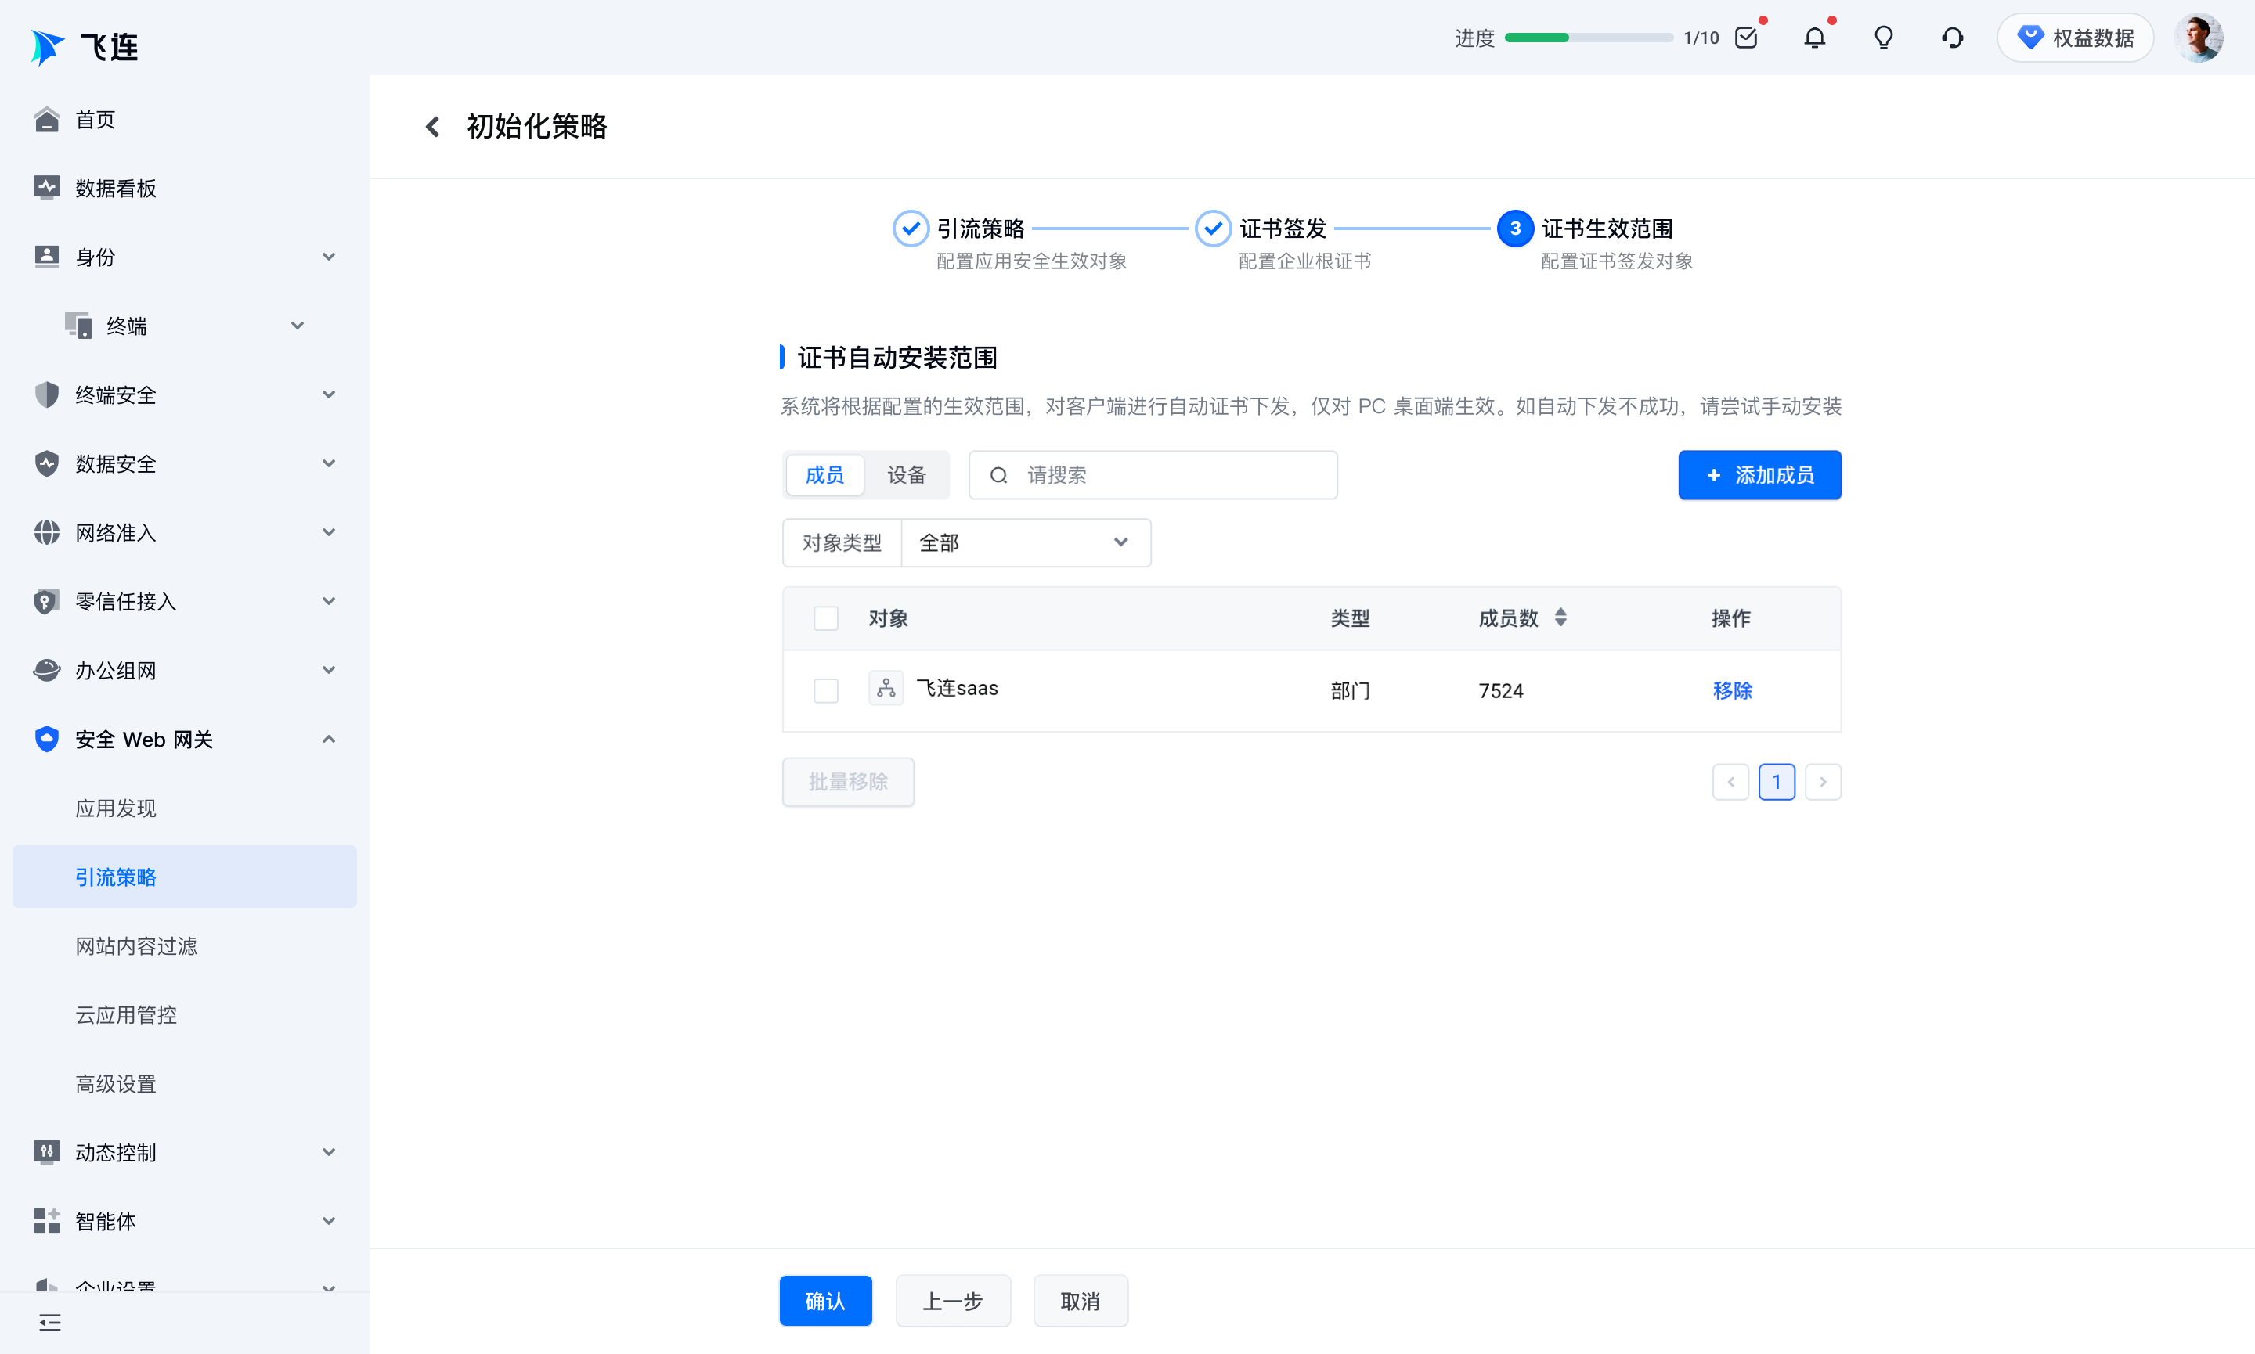Click the 添加成员 button
The height and width of the screenshot is (1354, 2255).
[x=1759, y=475]
